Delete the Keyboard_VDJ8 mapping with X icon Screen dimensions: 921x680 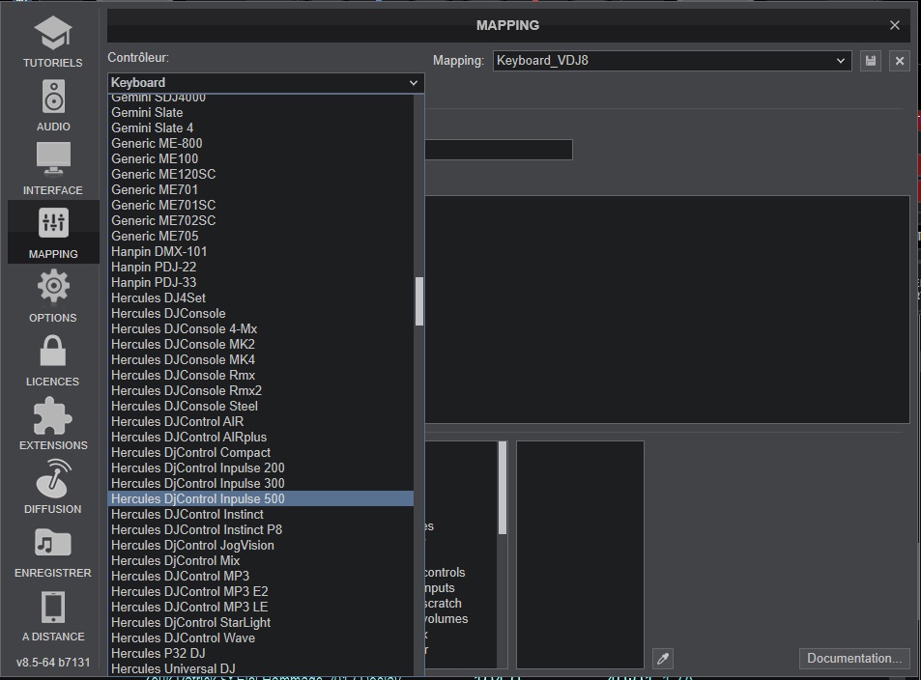(900, 61)
